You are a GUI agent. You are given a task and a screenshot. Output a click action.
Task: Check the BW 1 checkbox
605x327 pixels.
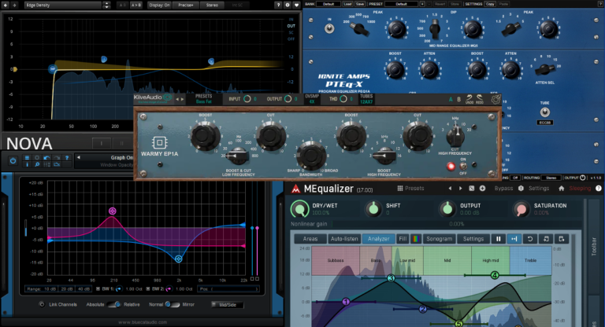98,288
